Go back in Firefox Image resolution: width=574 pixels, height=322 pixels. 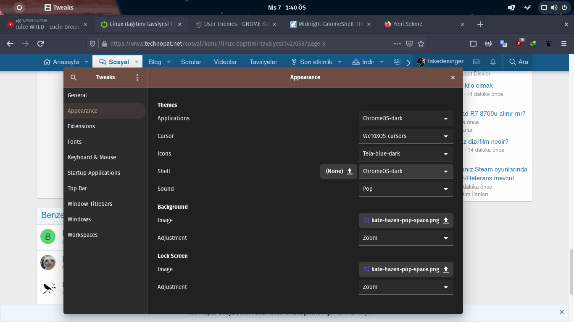[11, 44]
